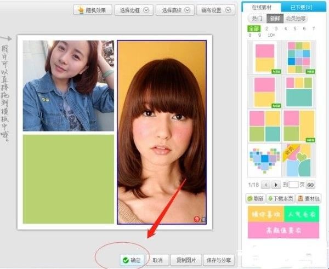Filter templates to 7 photos
Viewport: 329px width, 269px height.
click(314, 28)
